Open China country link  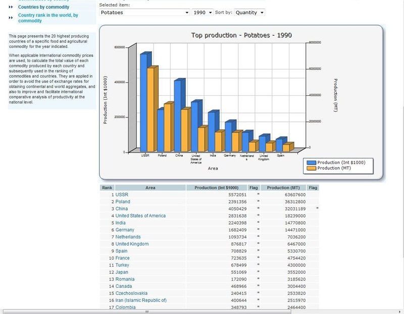coord(121,209)
